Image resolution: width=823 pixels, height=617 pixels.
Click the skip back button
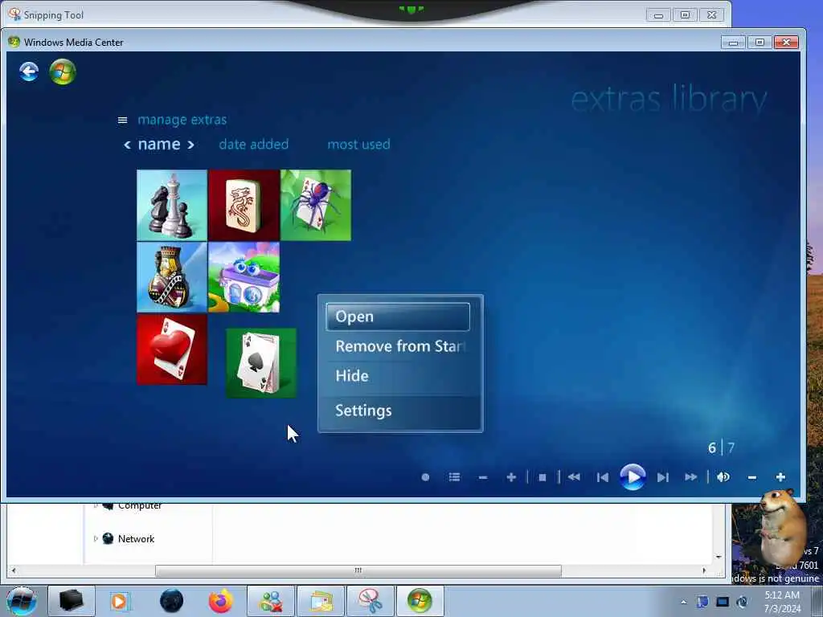point(603,477)
